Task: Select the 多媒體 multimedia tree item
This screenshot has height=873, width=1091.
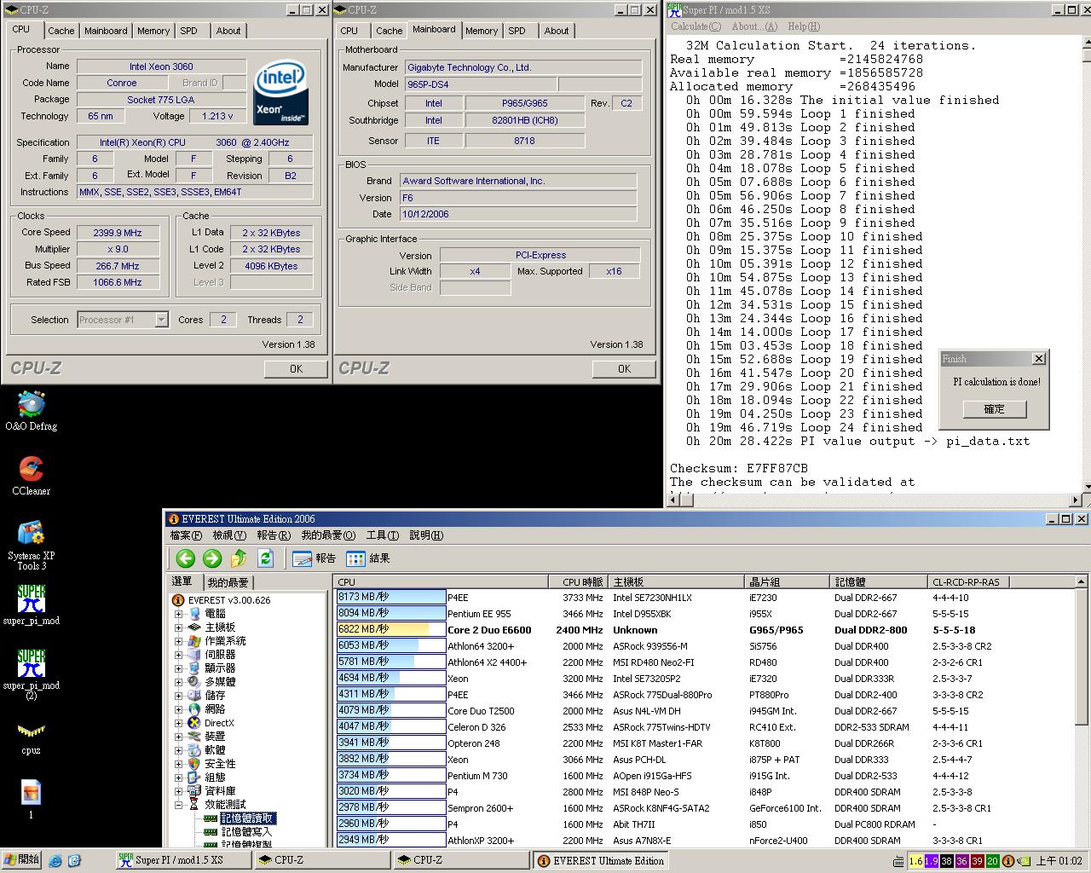Action: click(x=220, y=682)
